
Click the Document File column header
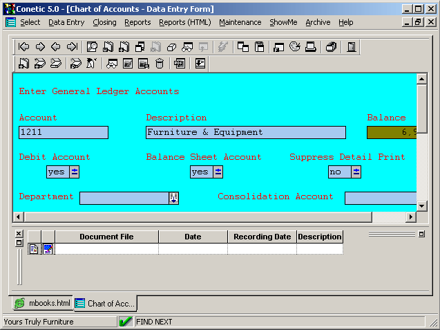pyautogui.click(x=106, y=237)
